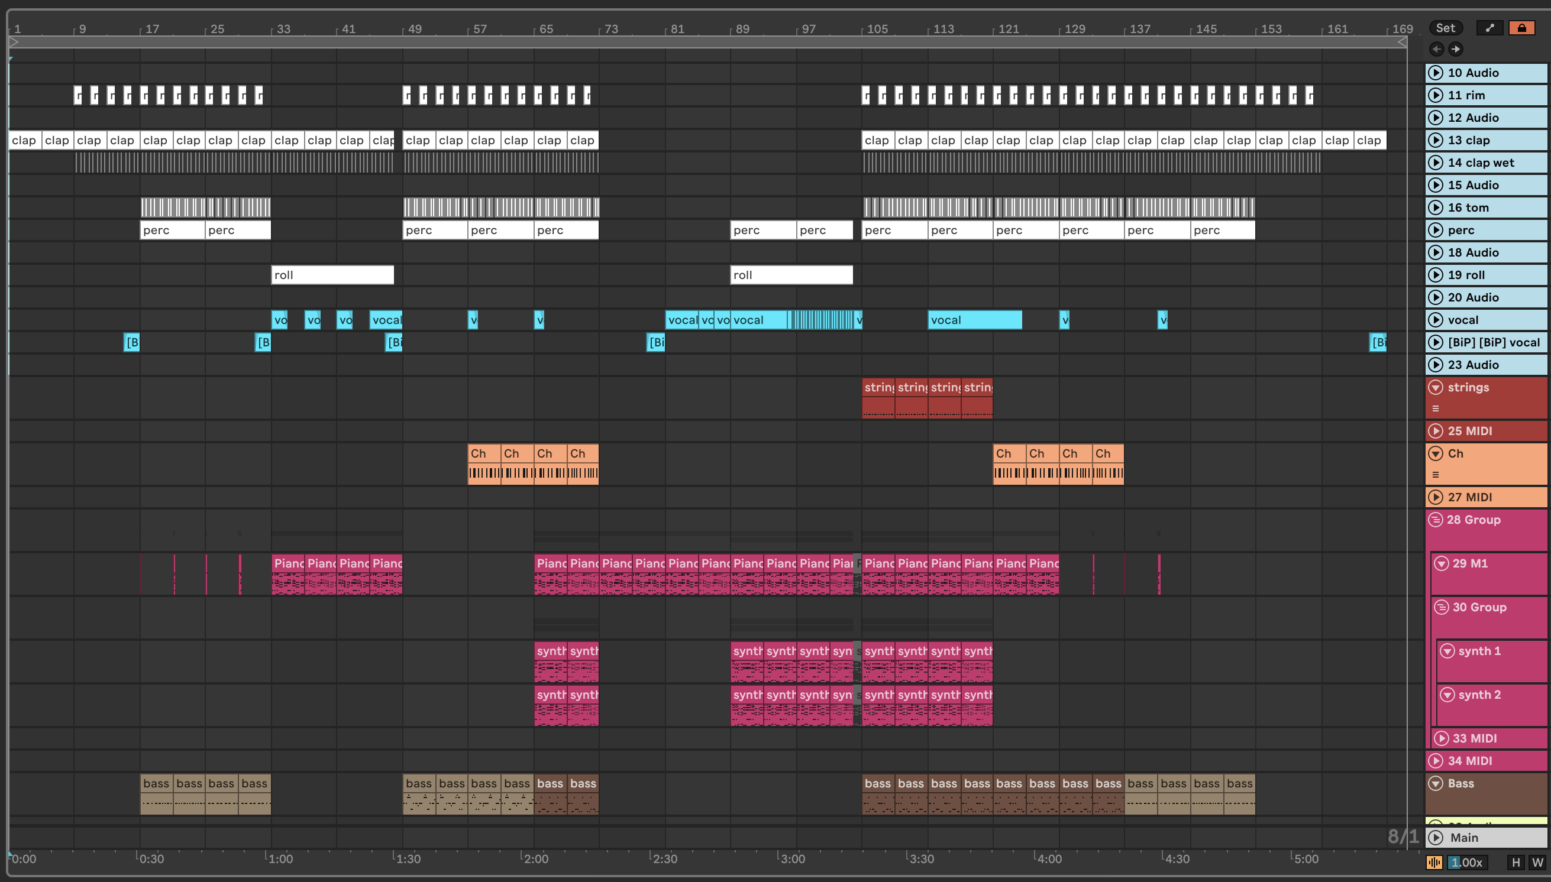This screenshot has height=882, width=1551.
Task: Select the 14 clap wet track name
Action: pos(1481,163)
